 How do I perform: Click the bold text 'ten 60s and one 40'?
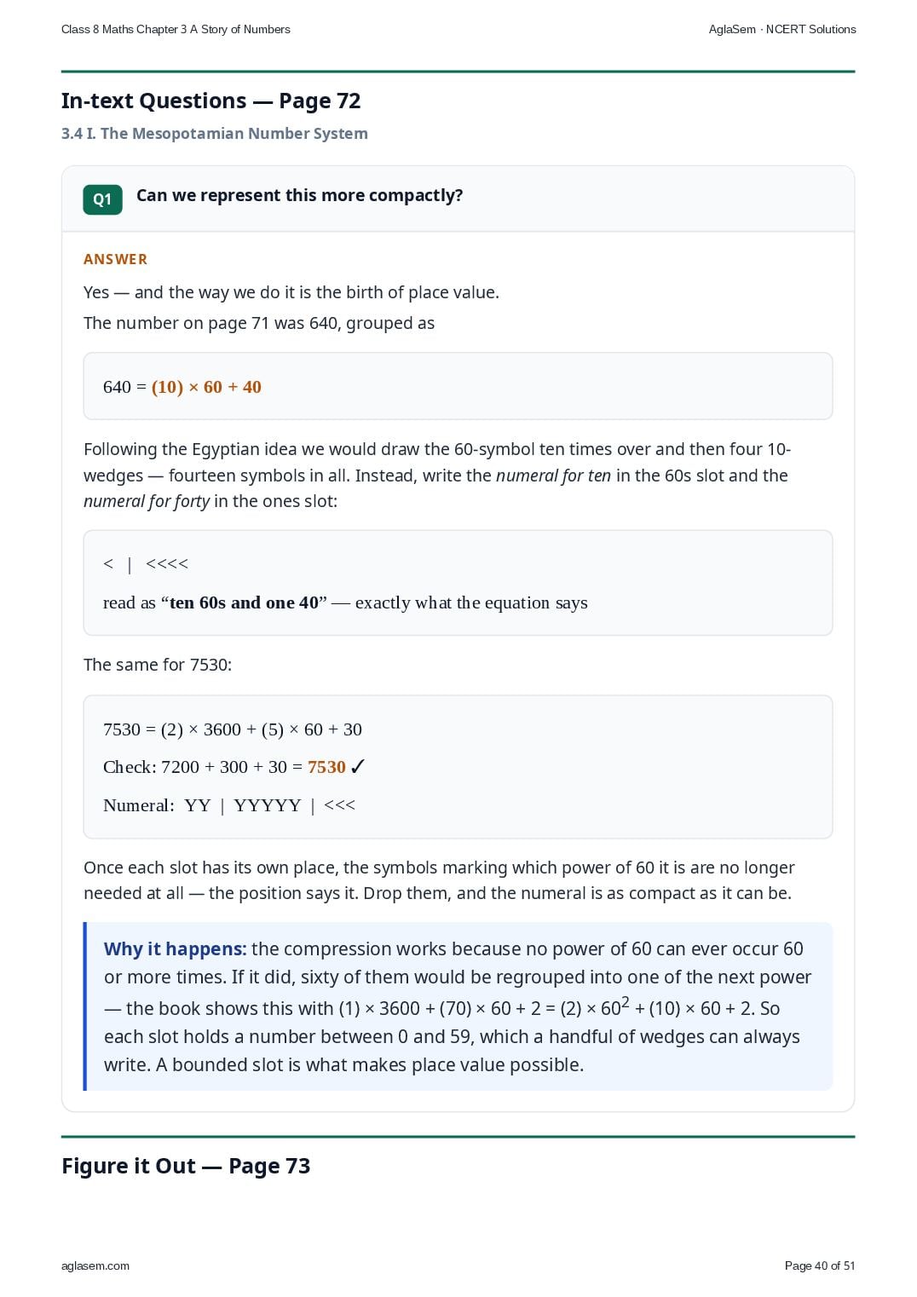point(244,602)
